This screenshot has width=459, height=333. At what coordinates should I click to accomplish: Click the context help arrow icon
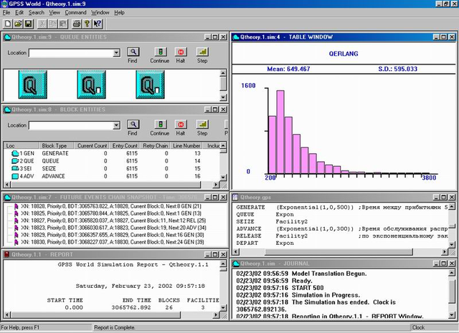point(98,24)
